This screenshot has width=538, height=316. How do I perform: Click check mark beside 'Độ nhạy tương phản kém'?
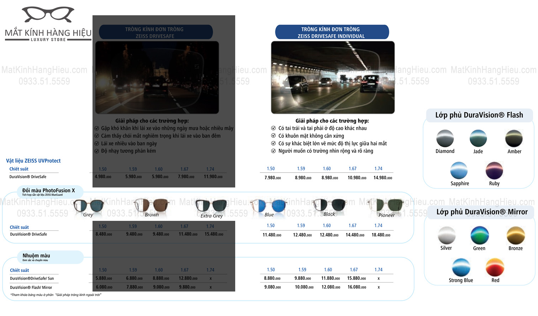[x=96, y=151]
